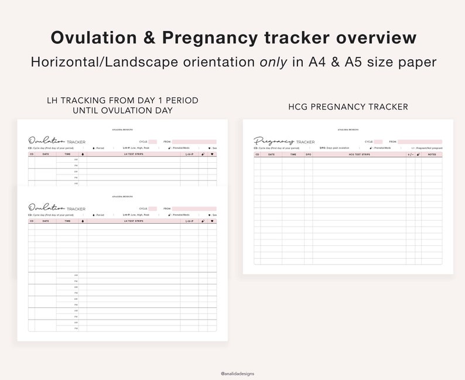Screen dimensions: 465x380
Task: Click the 'LH TRACKING FROM DAY 1 PERIOD' caption
Action: (x=123, y=101)
